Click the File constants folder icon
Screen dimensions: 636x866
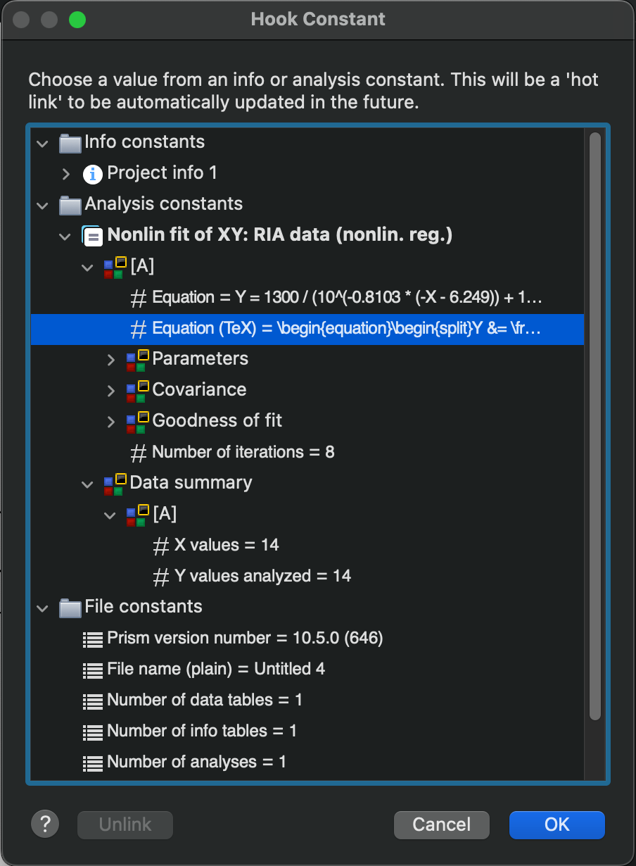[x=70, y=607]
